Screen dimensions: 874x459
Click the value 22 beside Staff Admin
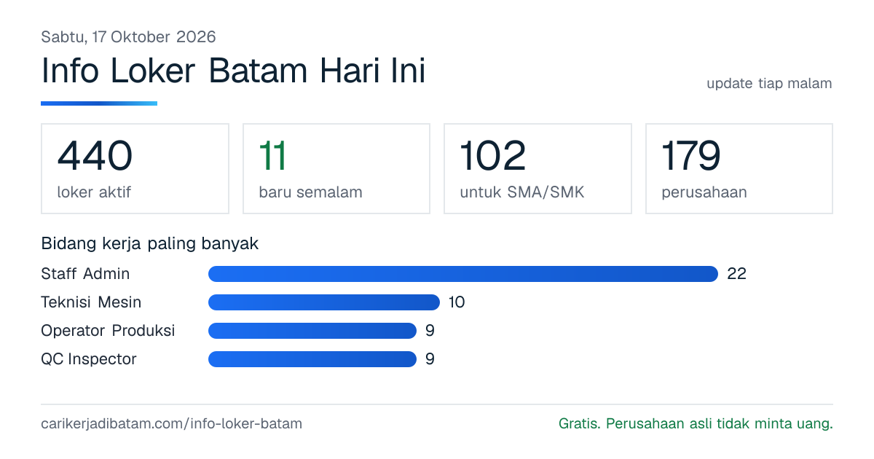click(x=737, y=274)
